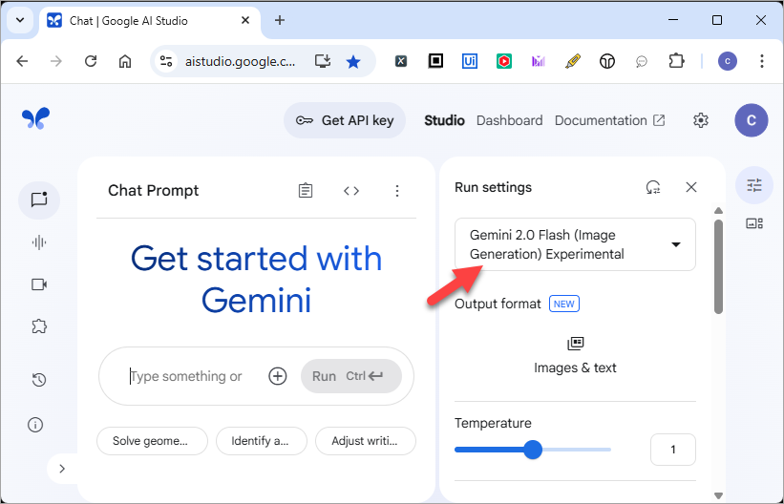
Task: Click the plus insert media icon in the prompt box
Action: coord(278,376)
